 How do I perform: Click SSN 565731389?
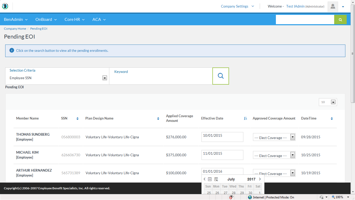pos(71,173)
